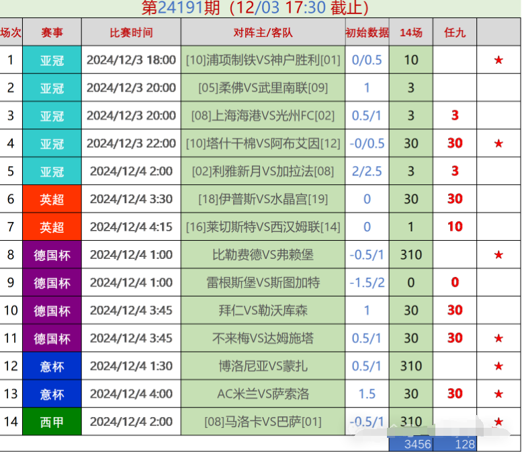The width and height of the screenshot is (522, 452).
Task: Click the blue 意杯 cell in row 12
Action: 52,367
